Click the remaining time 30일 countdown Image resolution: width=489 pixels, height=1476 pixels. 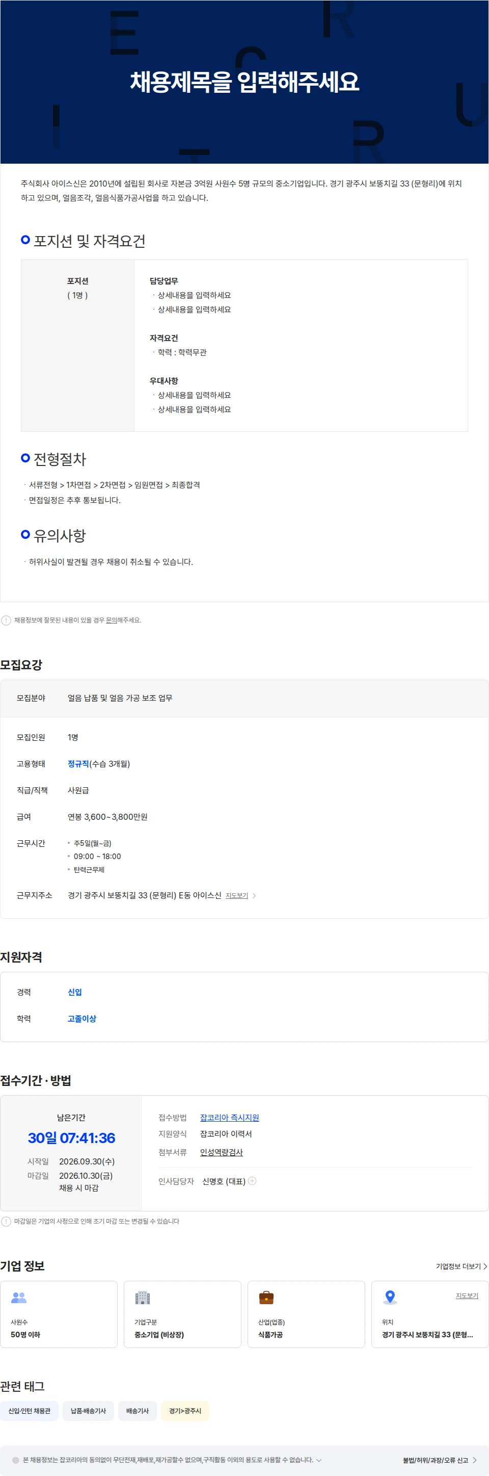pos(72,1138)
